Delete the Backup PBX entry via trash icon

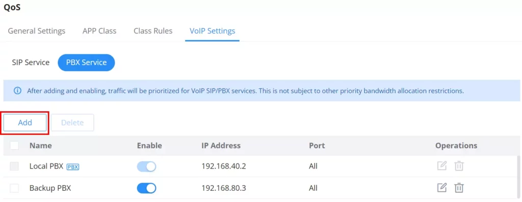pos(459,188)
